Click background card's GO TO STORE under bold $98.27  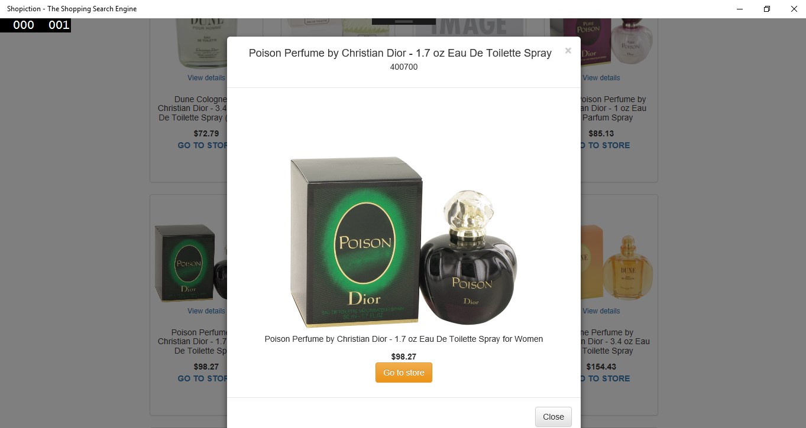tap(202, 378)
